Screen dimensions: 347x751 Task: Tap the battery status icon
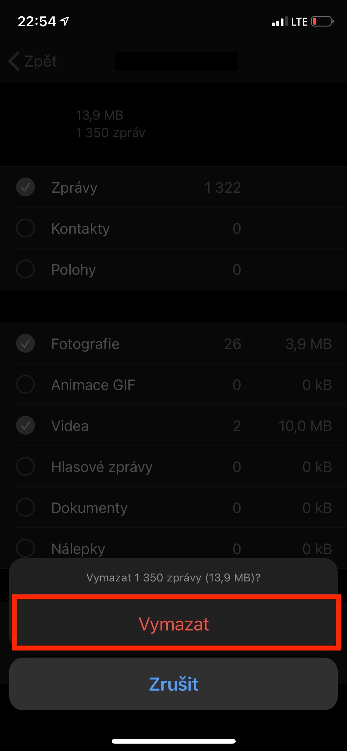click(322, 22)
